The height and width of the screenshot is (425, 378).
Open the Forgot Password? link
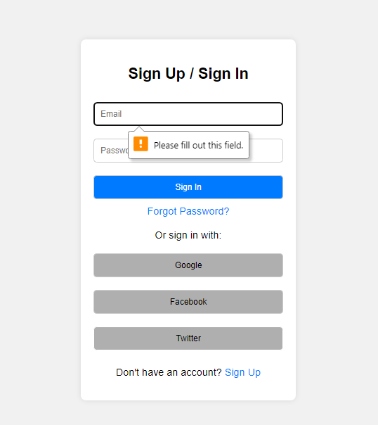(x=188, y=211)
